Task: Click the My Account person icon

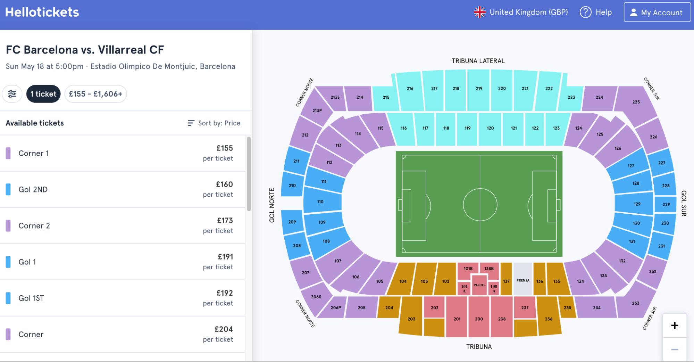Action: (x=634, y=12)
